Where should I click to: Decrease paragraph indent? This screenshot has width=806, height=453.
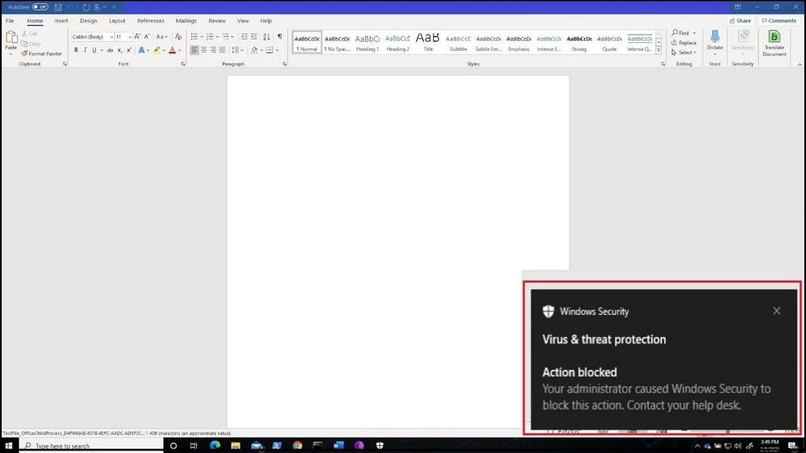[x=244, y=36]
